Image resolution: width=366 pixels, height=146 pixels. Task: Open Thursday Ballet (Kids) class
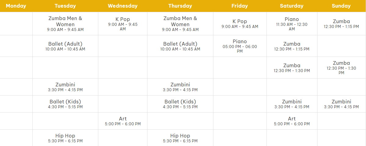(180, 104)
